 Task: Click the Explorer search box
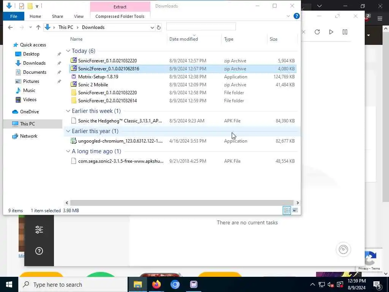pyautogui.click(x=201, y=27)
